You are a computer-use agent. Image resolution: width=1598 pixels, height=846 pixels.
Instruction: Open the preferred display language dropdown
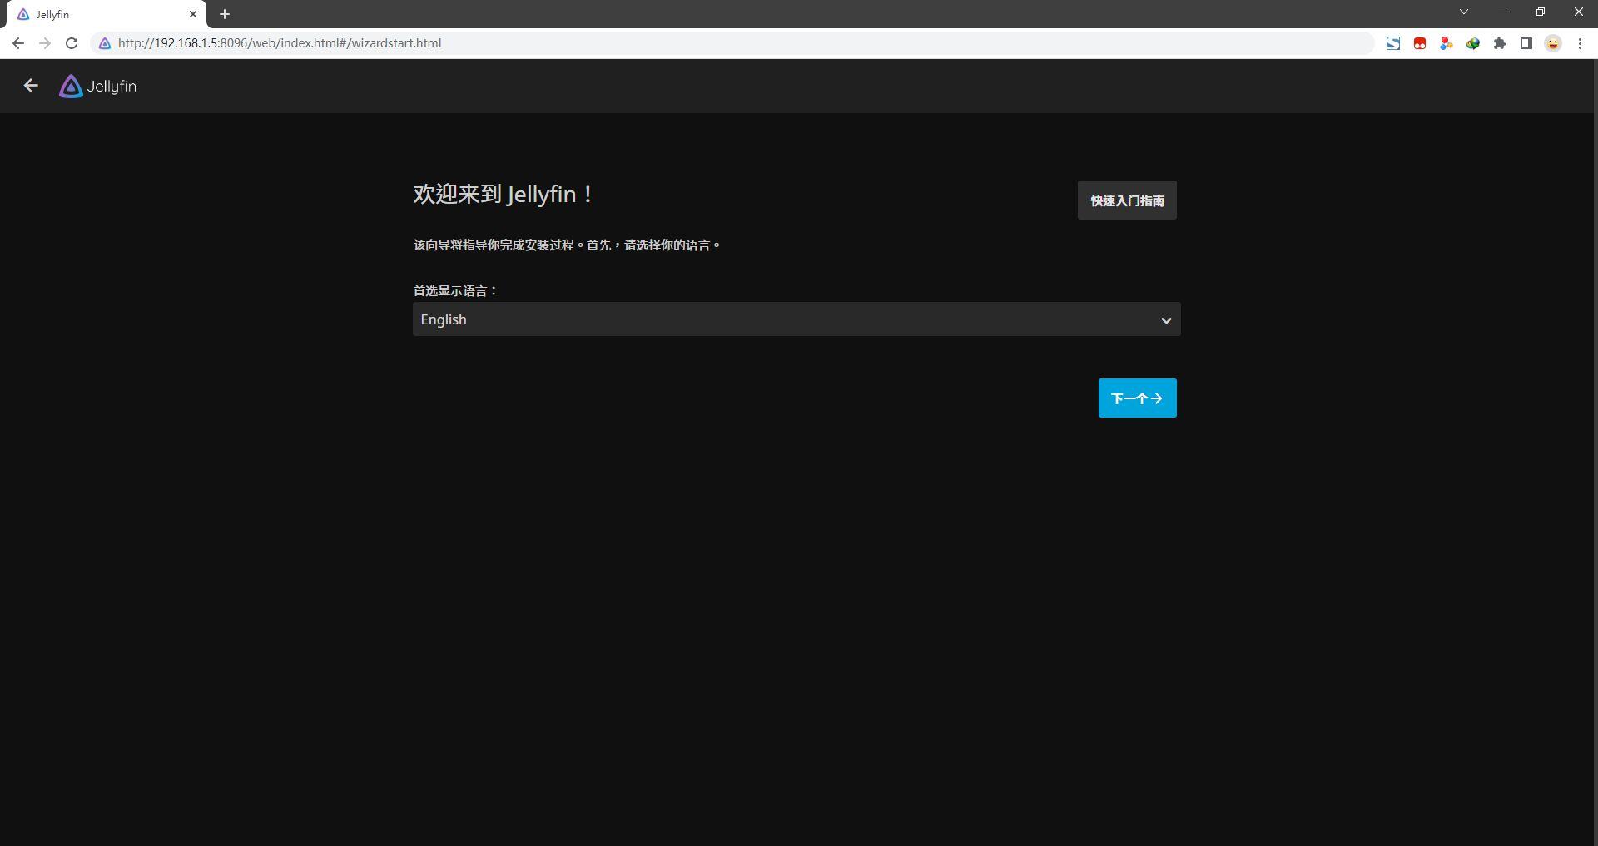(x=1164, y=319)
